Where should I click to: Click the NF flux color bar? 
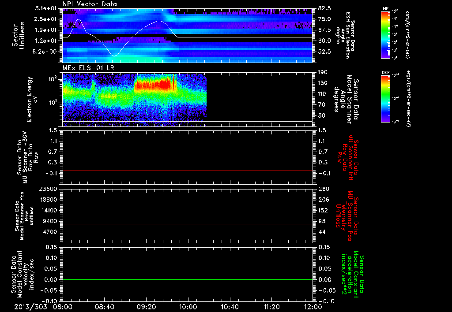point(385,34)
